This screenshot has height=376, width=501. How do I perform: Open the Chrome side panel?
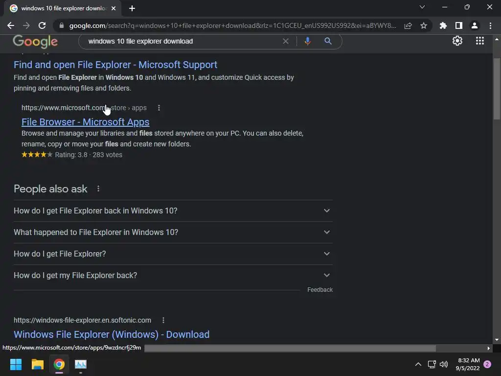click(x=459, y=25)
